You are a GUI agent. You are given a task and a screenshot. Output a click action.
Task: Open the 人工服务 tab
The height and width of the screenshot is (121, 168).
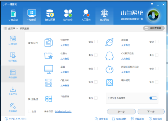coord(86,15)
